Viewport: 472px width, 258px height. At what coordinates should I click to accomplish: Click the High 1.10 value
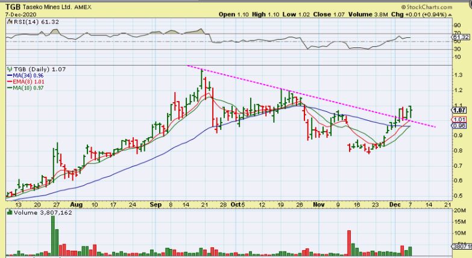pos(266,14)
